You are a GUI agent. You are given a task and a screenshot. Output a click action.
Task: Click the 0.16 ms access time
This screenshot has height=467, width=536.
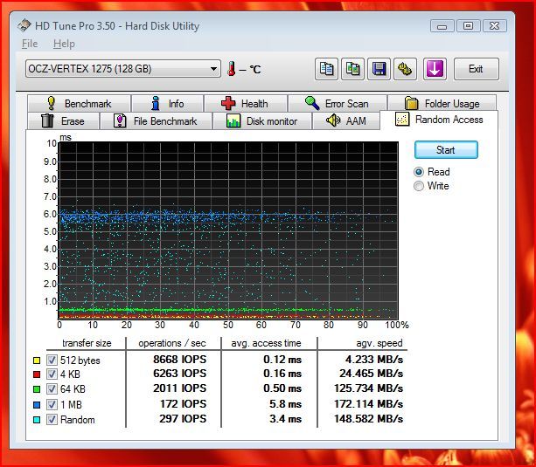[x=282, y=374]
